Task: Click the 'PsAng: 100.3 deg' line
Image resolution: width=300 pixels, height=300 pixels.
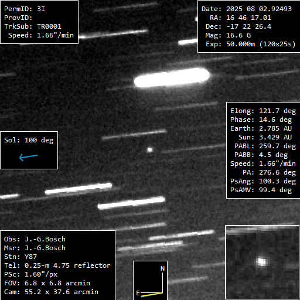Action: 263,181
